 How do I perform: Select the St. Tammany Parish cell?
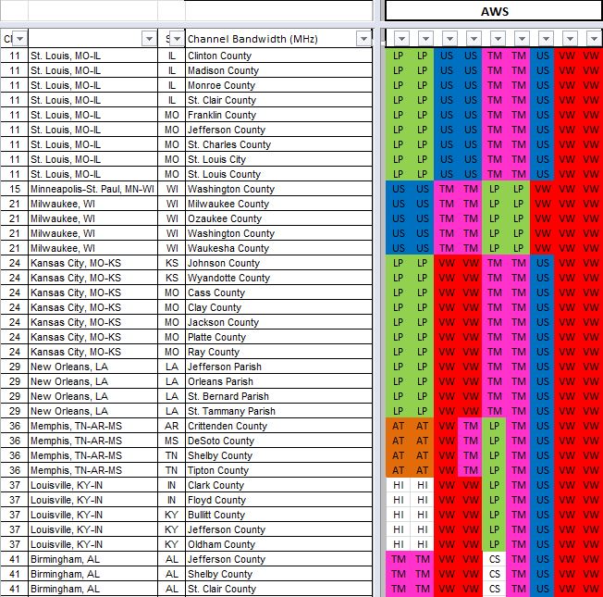(x=278, y=411)
